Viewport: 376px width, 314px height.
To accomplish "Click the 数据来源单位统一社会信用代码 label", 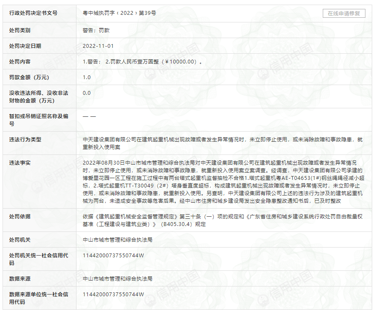I will pyautogui.click(x=38, y=298).
